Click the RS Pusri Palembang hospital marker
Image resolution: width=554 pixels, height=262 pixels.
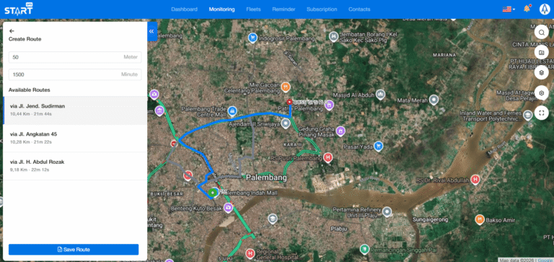pos(328,157)
